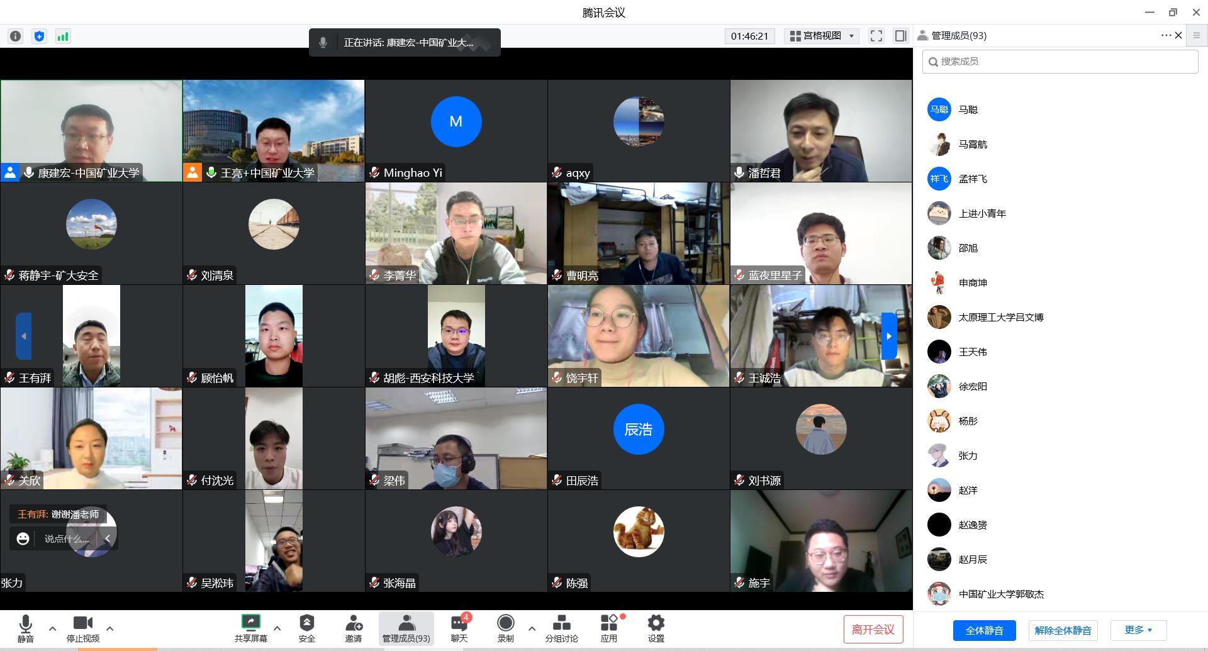Open the Chat (聊天) icon
Image resolution: width=1208 pixels, height=651 pixels.
pos(459,628)
